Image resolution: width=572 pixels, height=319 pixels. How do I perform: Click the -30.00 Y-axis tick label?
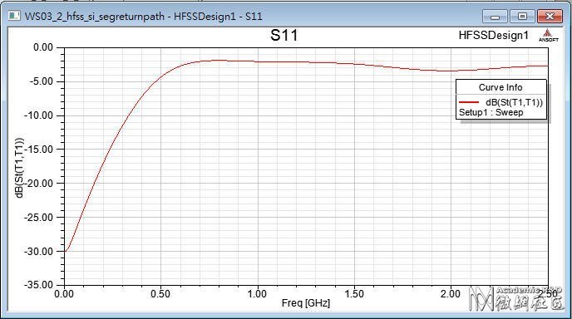coord(38,251)
